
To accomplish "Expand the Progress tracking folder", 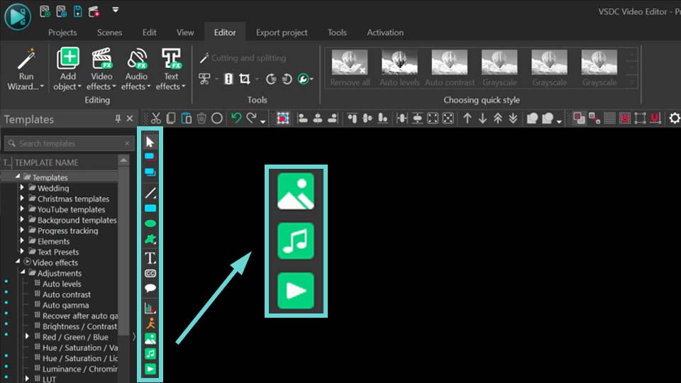I will [22, 230].
